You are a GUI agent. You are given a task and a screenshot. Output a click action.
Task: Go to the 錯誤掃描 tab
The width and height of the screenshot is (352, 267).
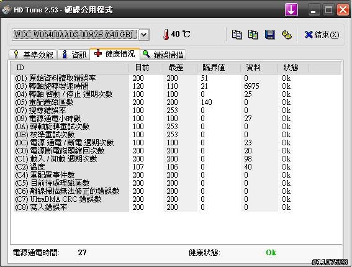[x=163, y=55]
